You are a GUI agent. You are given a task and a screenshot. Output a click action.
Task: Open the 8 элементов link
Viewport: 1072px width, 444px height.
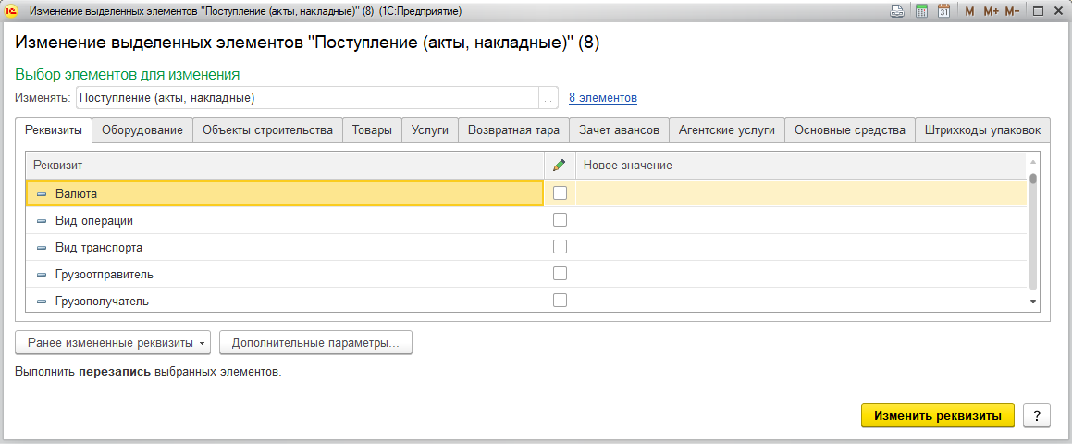point(603,98)
